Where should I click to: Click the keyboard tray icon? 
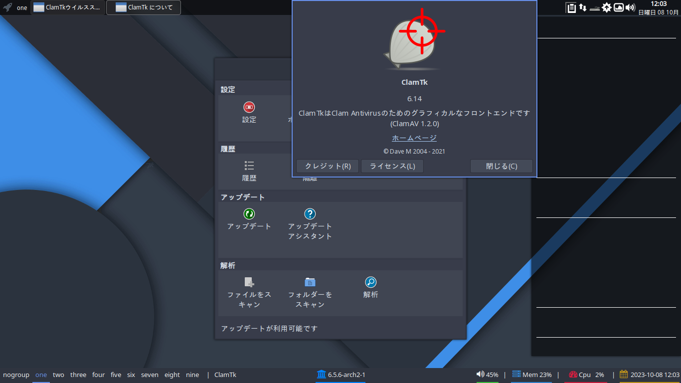(594, 8)
